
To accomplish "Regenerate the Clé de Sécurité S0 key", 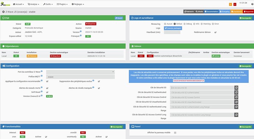I will (x=236, y=88).
